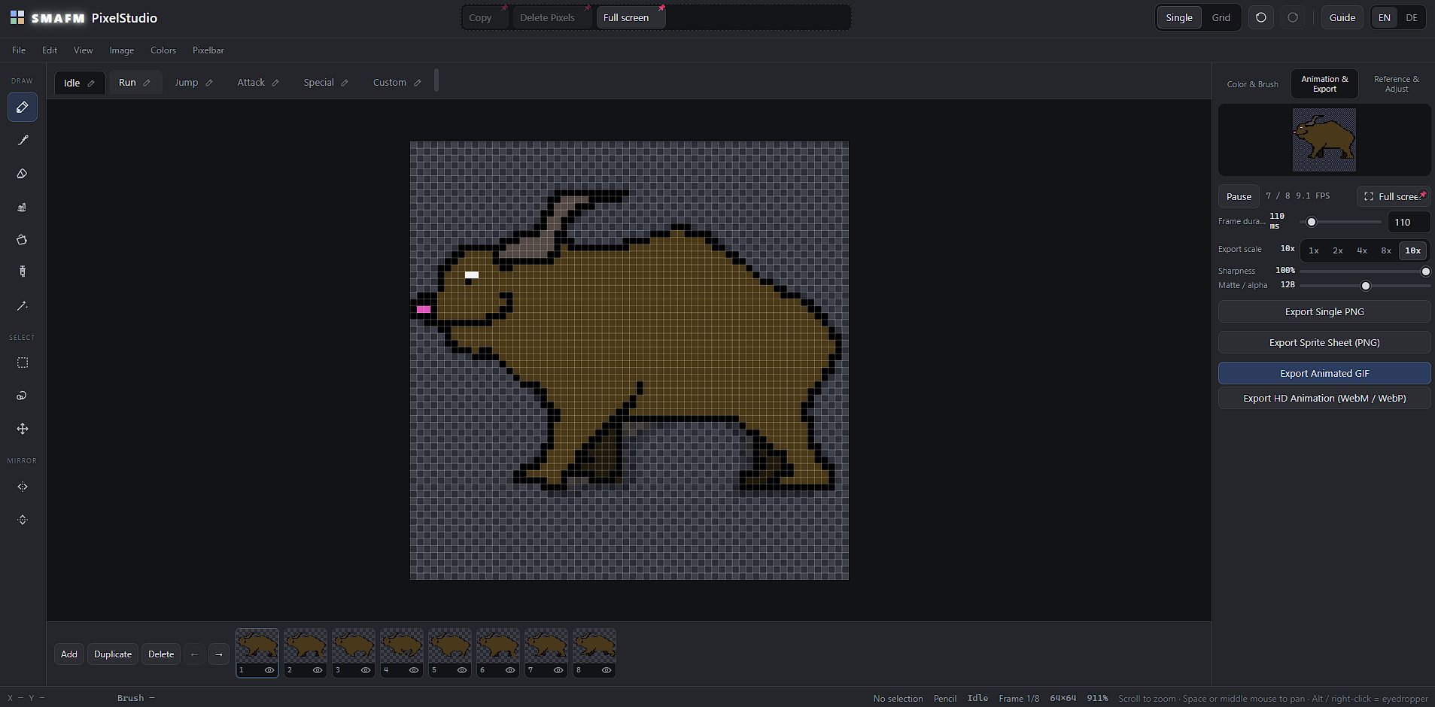Viewport: 1435px width, 707px height.
Task: Select the bar-chart shaped draw tool
Action: pyautogui.click(x=23, y=207)
